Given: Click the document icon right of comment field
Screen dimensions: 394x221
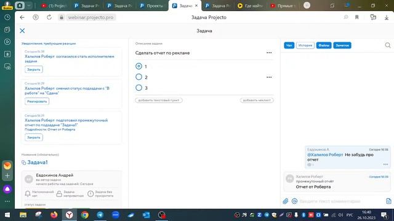Looking at the screenshot, I should [388, 201].
